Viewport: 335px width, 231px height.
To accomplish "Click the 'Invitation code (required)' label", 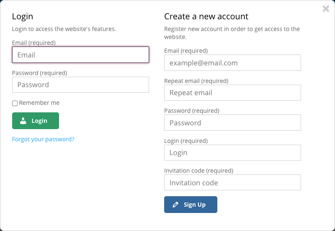I will coord(198,171).
